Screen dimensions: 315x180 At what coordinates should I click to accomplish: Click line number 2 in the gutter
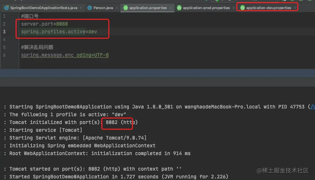coord(4,24)
